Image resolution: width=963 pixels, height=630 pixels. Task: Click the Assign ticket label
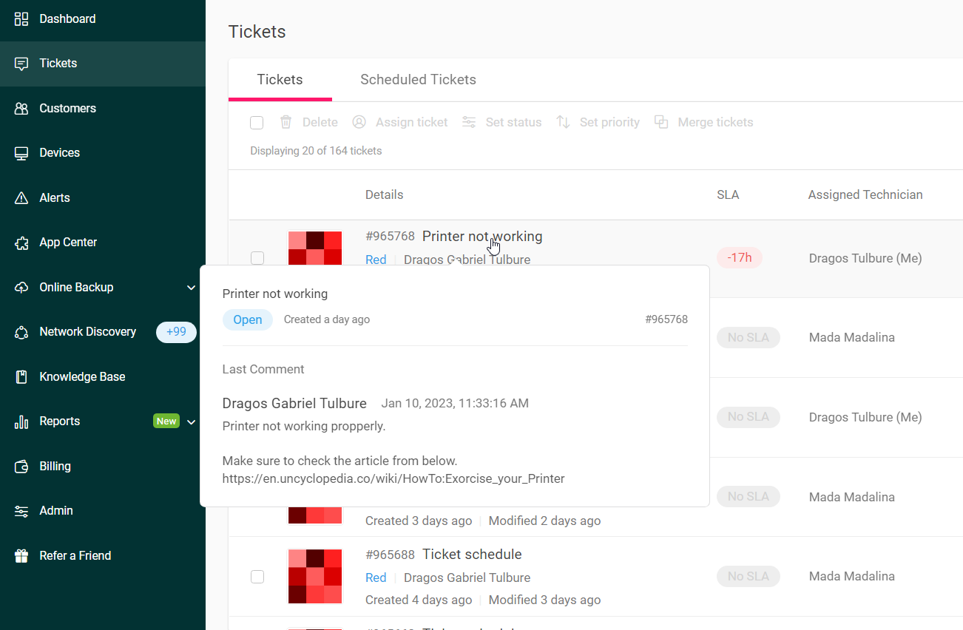point(411,122)
